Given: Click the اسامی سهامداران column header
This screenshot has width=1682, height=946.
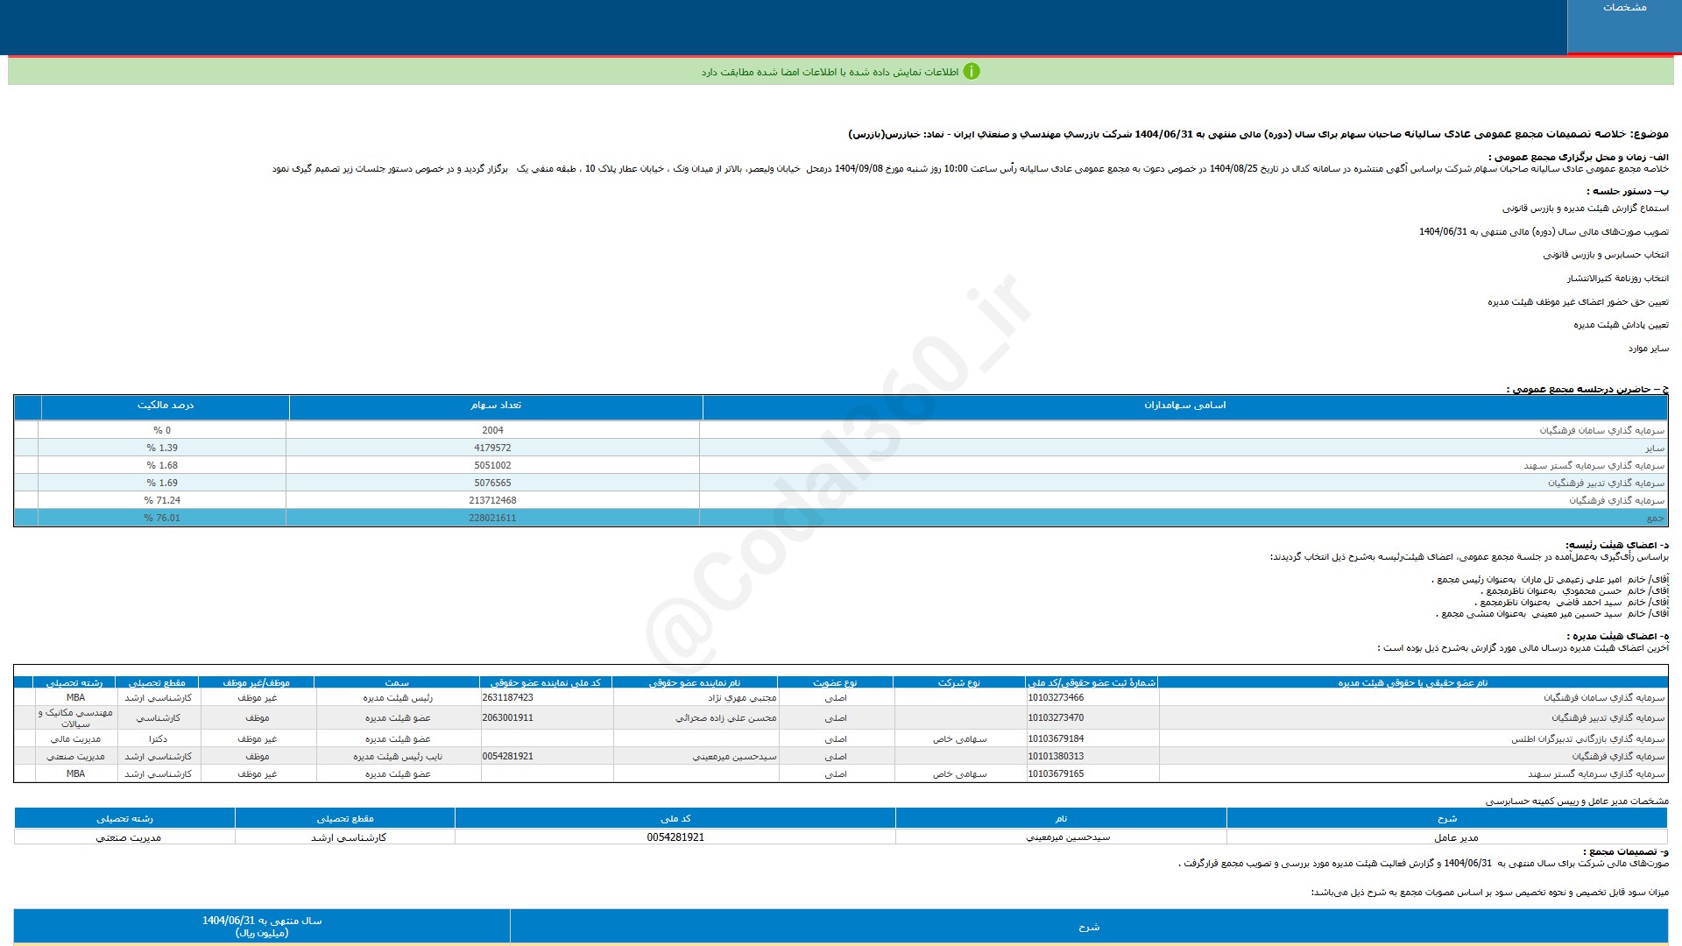Looking at the screenshot, I should point(1184,406).
